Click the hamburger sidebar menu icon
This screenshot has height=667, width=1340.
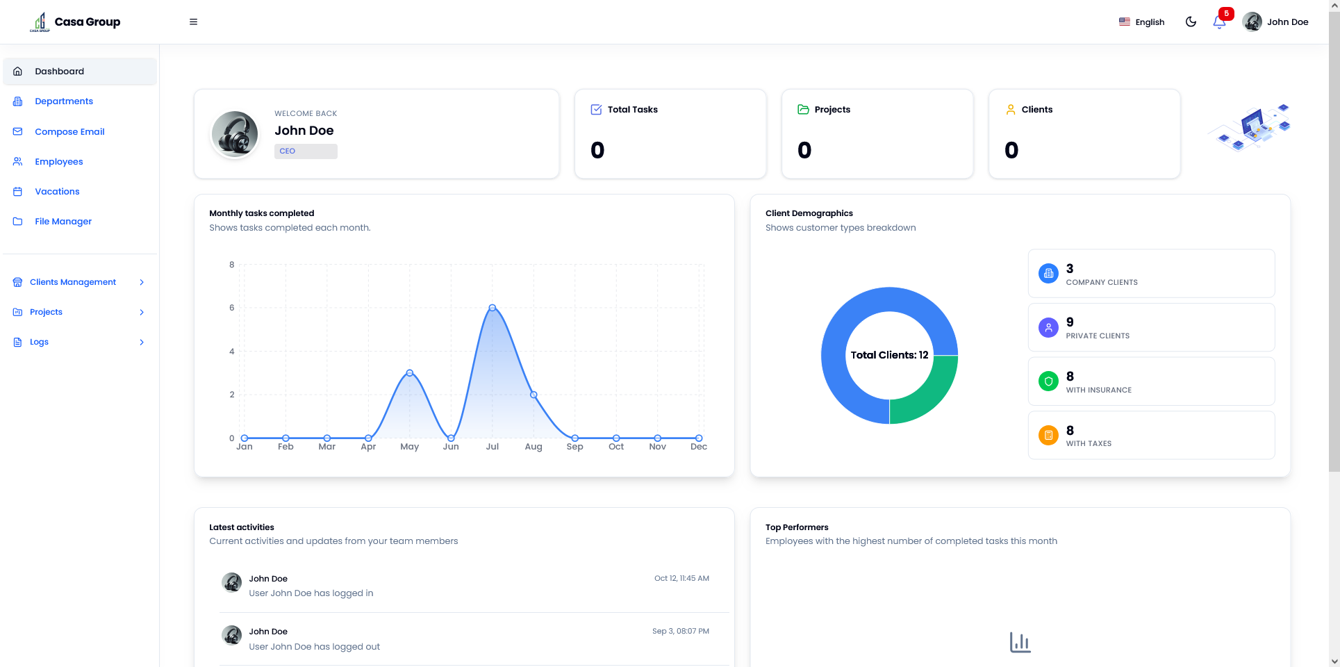tap(193, 22)
